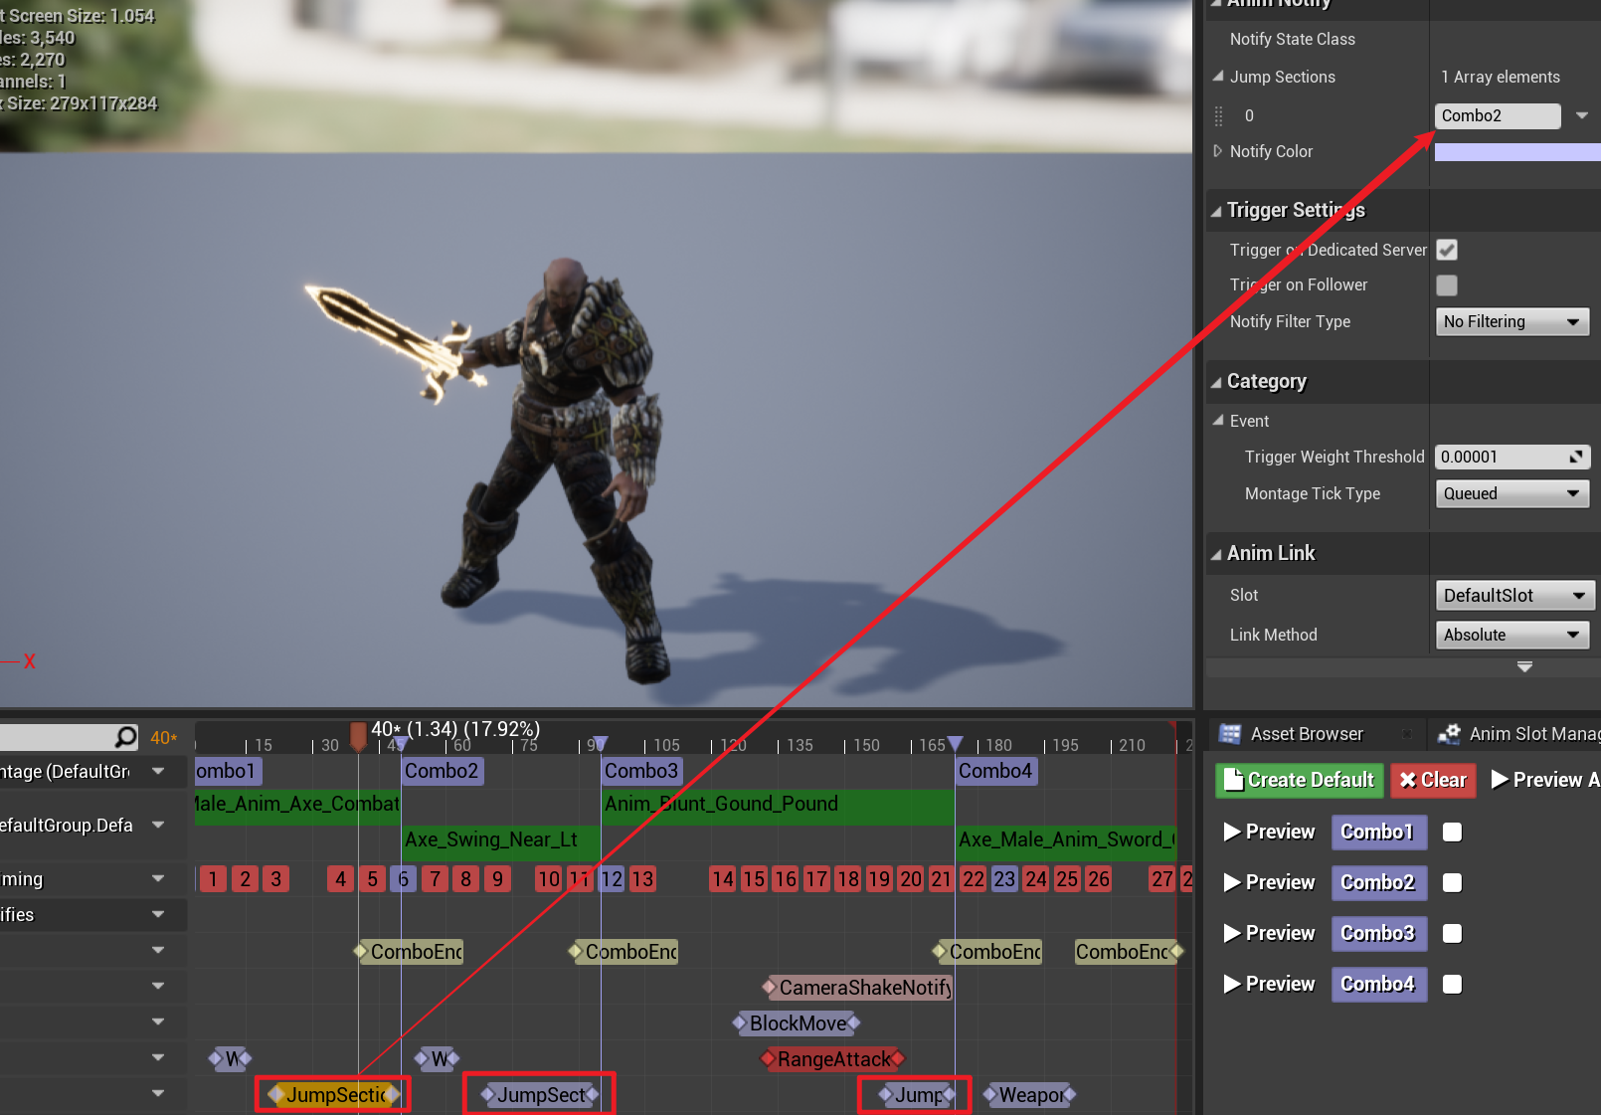Click the Combo2 jump section name field

pyautogui.click(x=1498, y=115)
